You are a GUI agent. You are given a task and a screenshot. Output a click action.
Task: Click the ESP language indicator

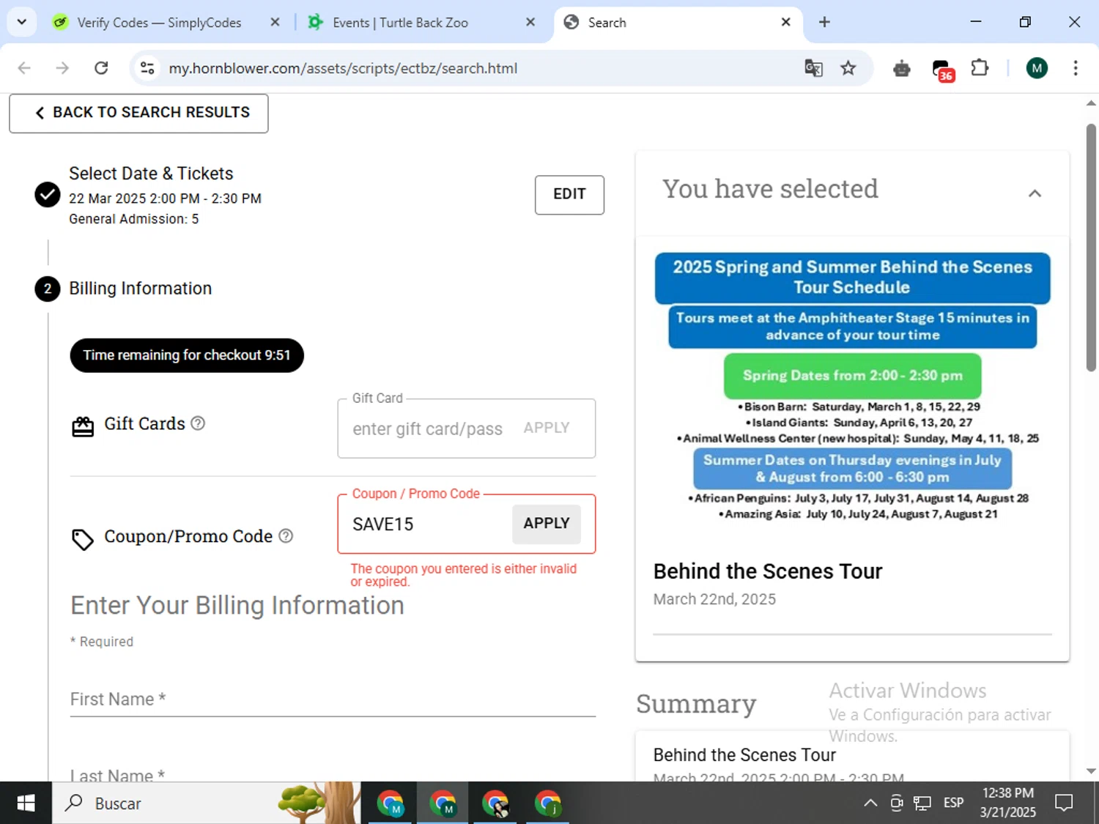tap(953, 803)
